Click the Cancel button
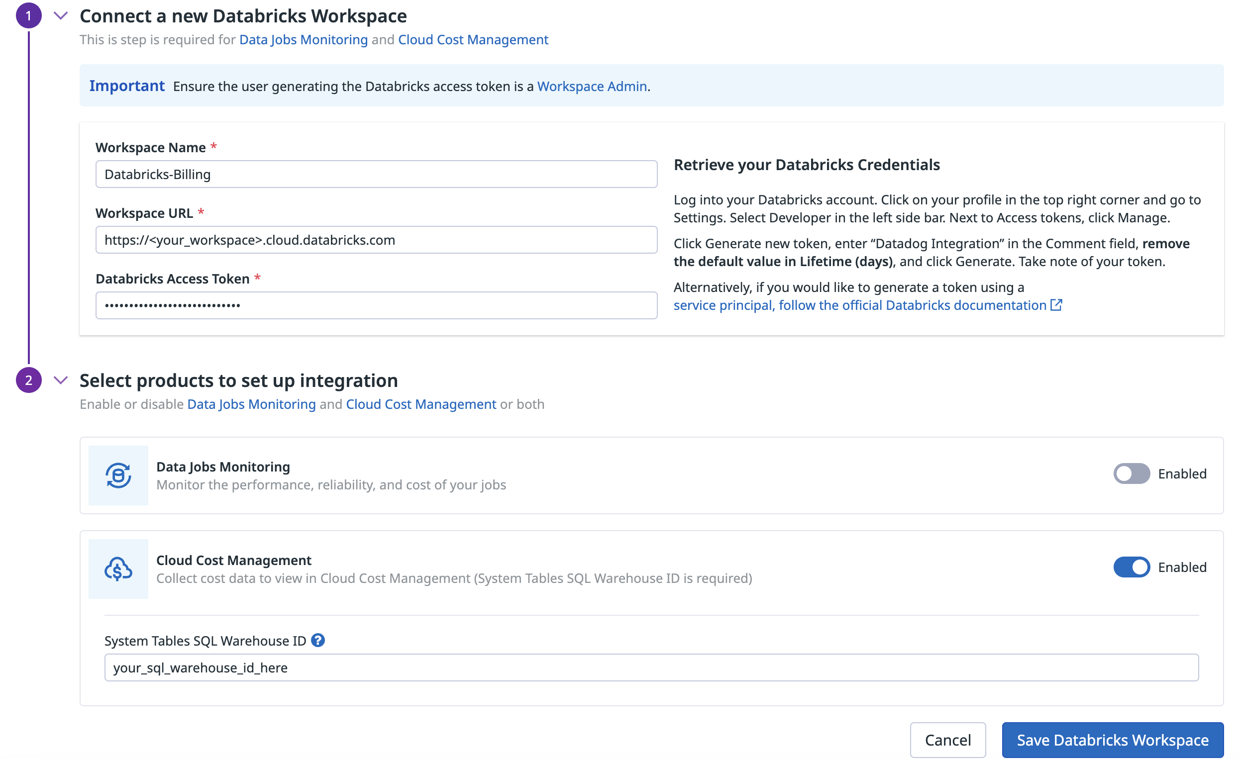The image size is (1240, 759). point(947,740)
